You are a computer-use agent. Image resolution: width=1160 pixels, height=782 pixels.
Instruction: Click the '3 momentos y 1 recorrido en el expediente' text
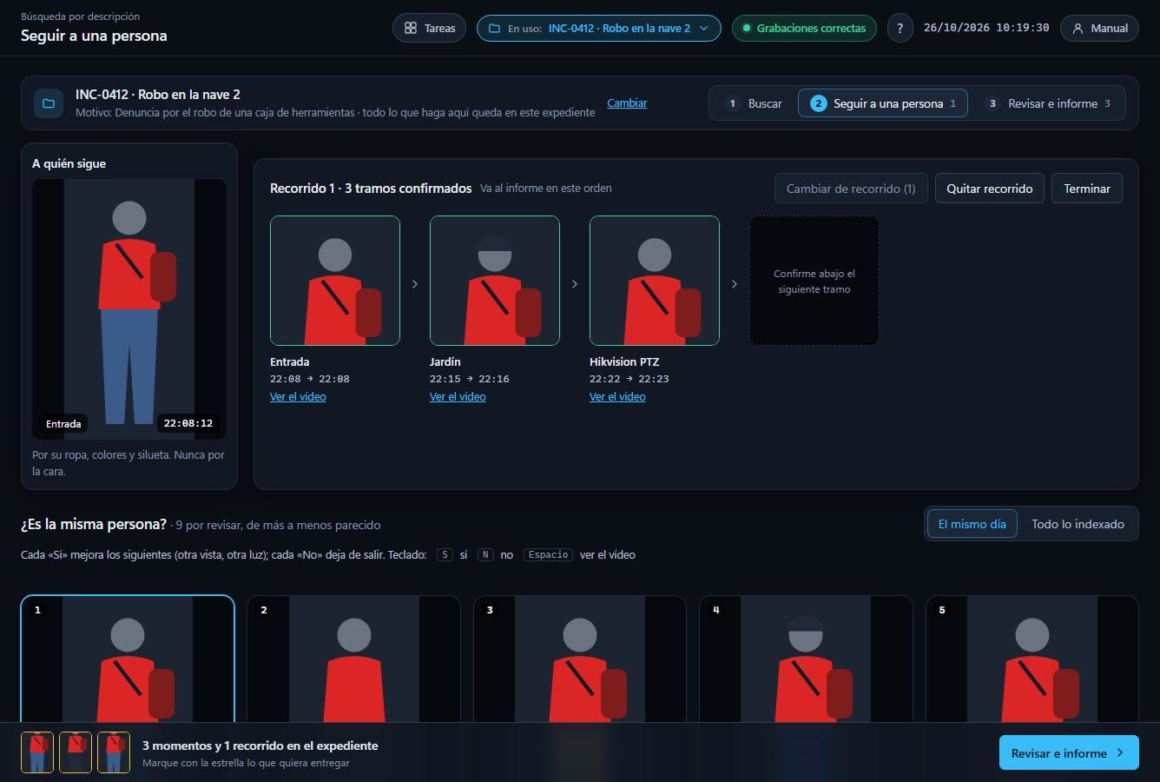pos(260,746)
